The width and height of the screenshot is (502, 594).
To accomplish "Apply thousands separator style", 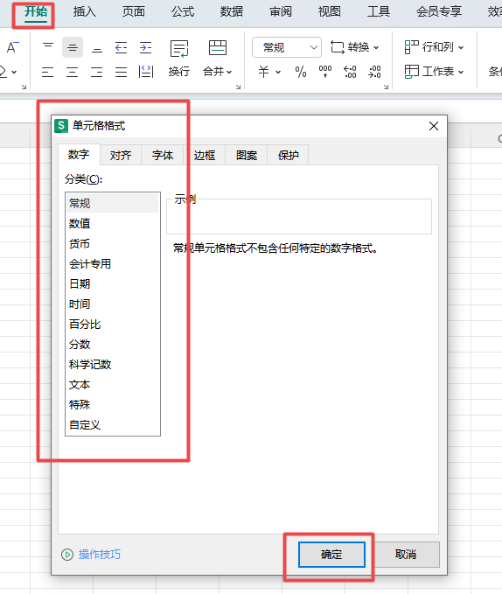I will point(325,72).
